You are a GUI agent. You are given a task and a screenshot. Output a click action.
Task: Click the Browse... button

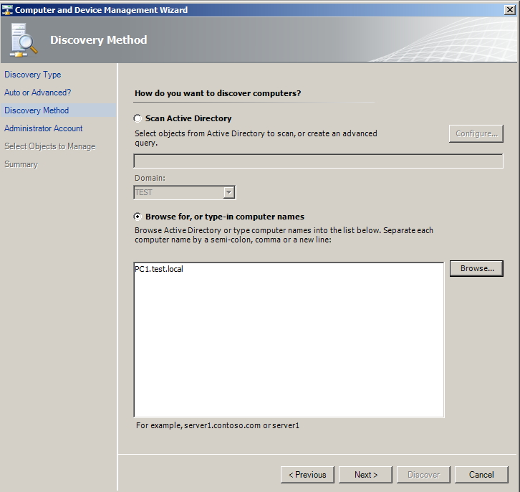coord(476,268)
